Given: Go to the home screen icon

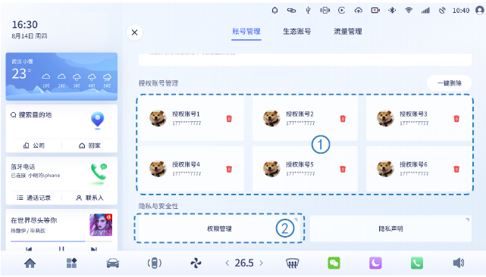Looking at the screenshot, I should click(30, 263).
